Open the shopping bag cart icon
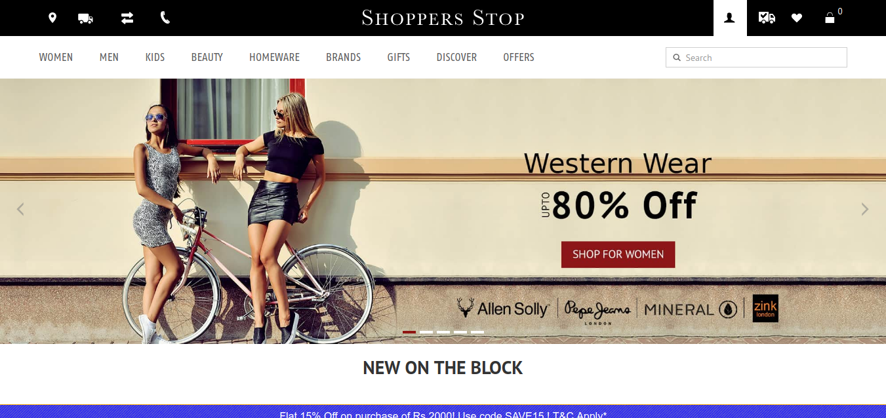The image size is (886, 418). (830, 18)
